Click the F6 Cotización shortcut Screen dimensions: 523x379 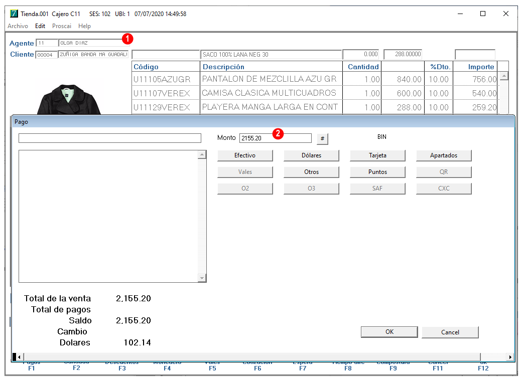[x=257, y=366]
